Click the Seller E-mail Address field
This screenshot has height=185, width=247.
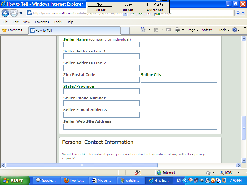[101, 115]
